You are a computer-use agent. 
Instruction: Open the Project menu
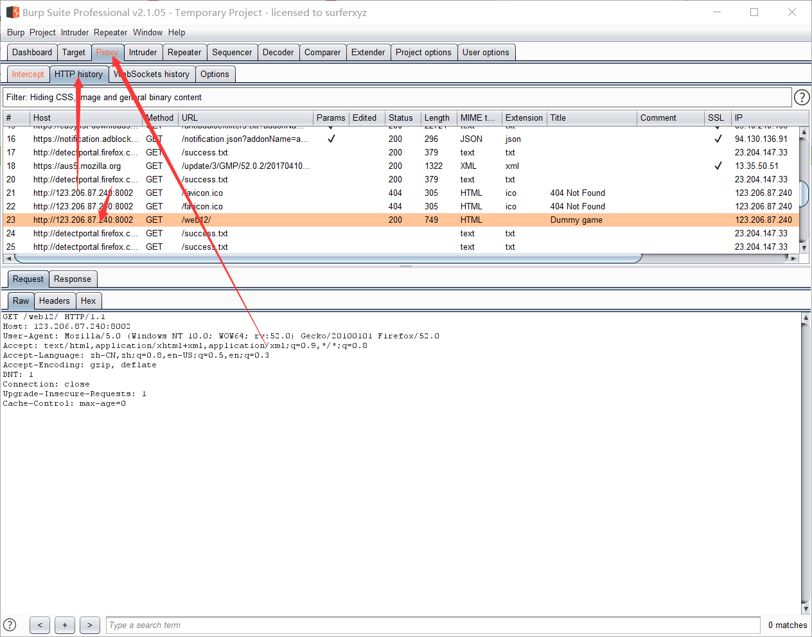pos(42,32)
